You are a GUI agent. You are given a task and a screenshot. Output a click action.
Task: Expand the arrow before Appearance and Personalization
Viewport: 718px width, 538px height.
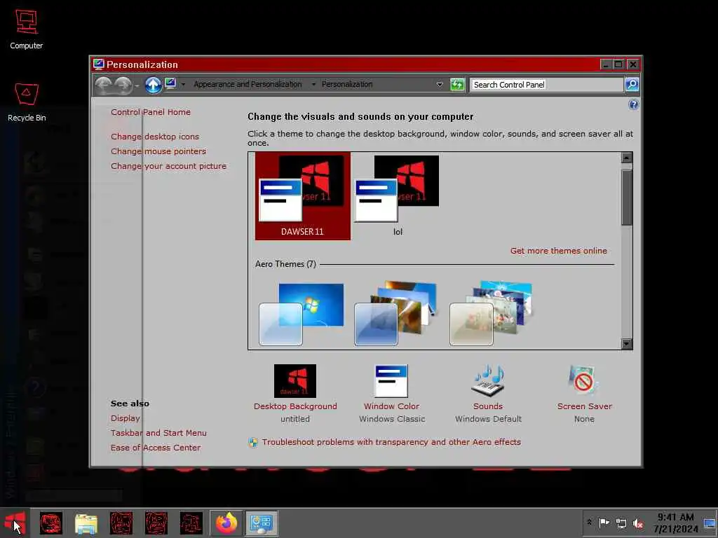point(183,85)
